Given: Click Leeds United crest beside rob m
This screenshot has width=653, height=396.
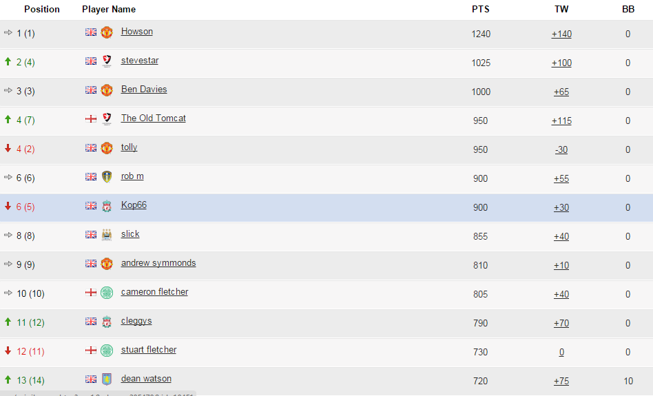Looking at the screenshot, I should click(107, 176).
